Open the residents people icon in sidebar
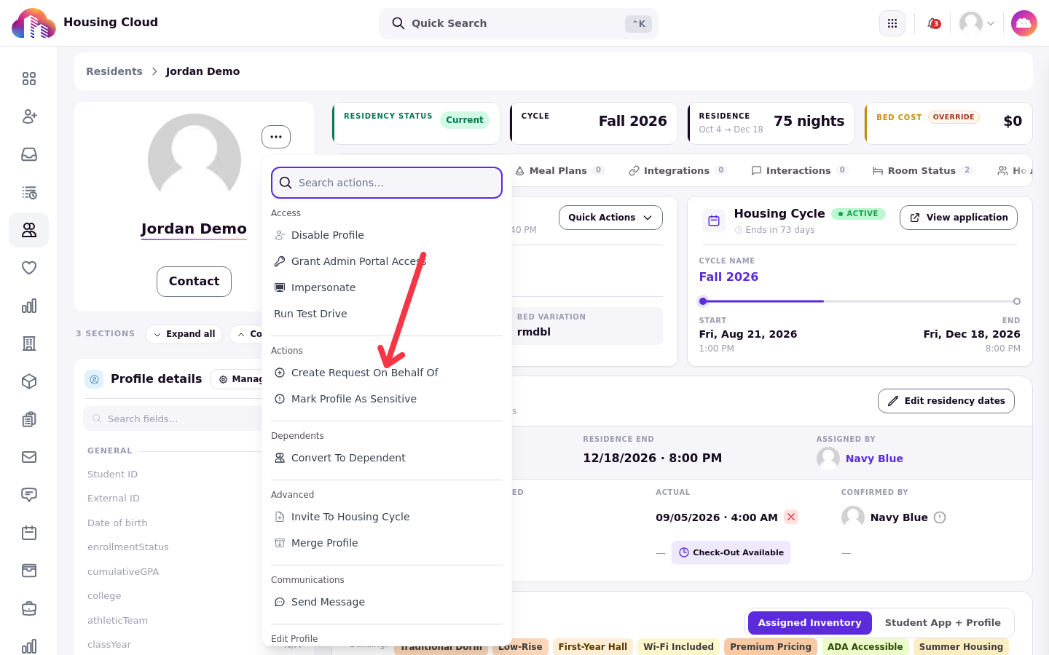This screenshot has width=1049, height=655. click(29, 230)
